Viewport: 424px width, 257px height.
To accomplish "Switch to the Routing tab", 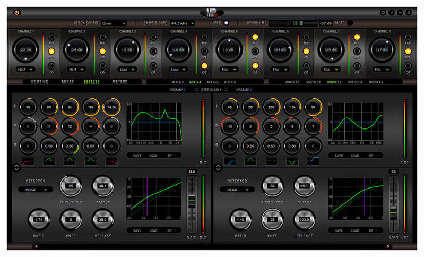I will tap(39, 82).
